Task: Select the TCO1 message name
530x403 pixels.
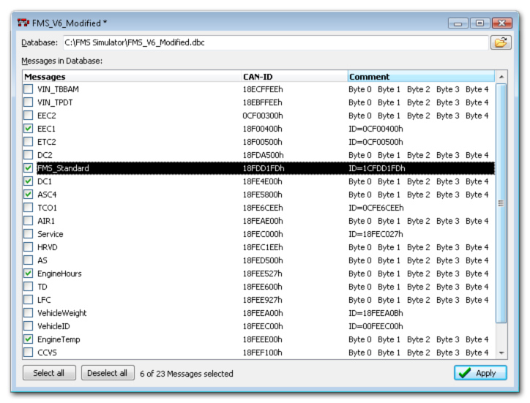Action: [47, 208]
